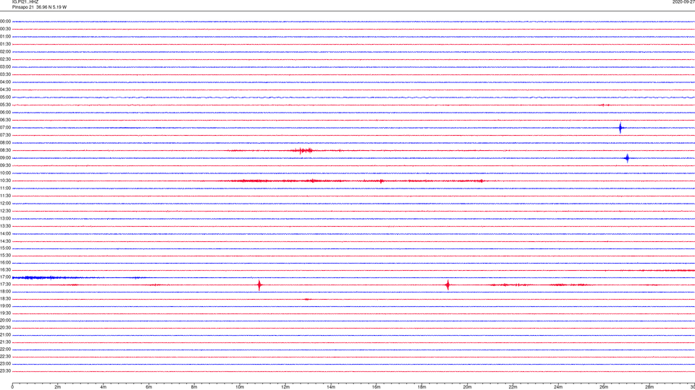Select the 15:00 time label

[5, 248]
